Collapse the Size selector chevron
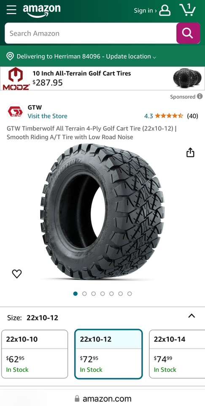Image resolution: width=205 pixels, height=406 pixels. [192, 316]
